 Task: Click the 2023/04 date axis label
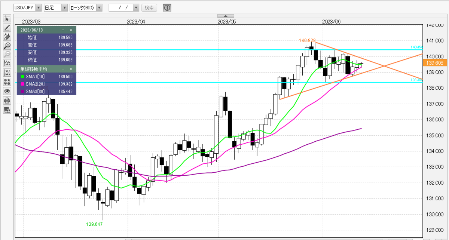pyautogui.click(x=136, y=22)
